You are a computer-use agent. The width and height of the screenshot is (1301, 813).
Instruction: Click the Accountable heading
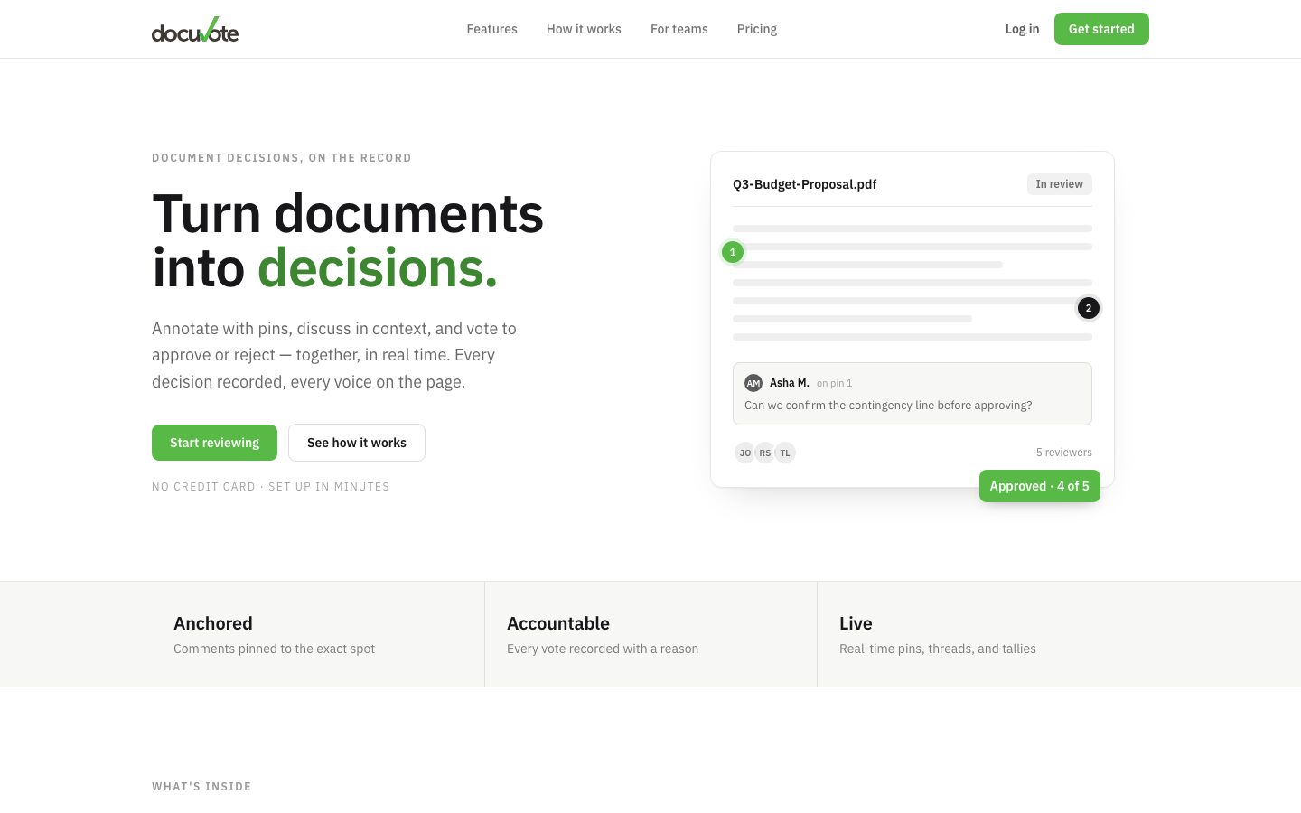click(558, 623)
